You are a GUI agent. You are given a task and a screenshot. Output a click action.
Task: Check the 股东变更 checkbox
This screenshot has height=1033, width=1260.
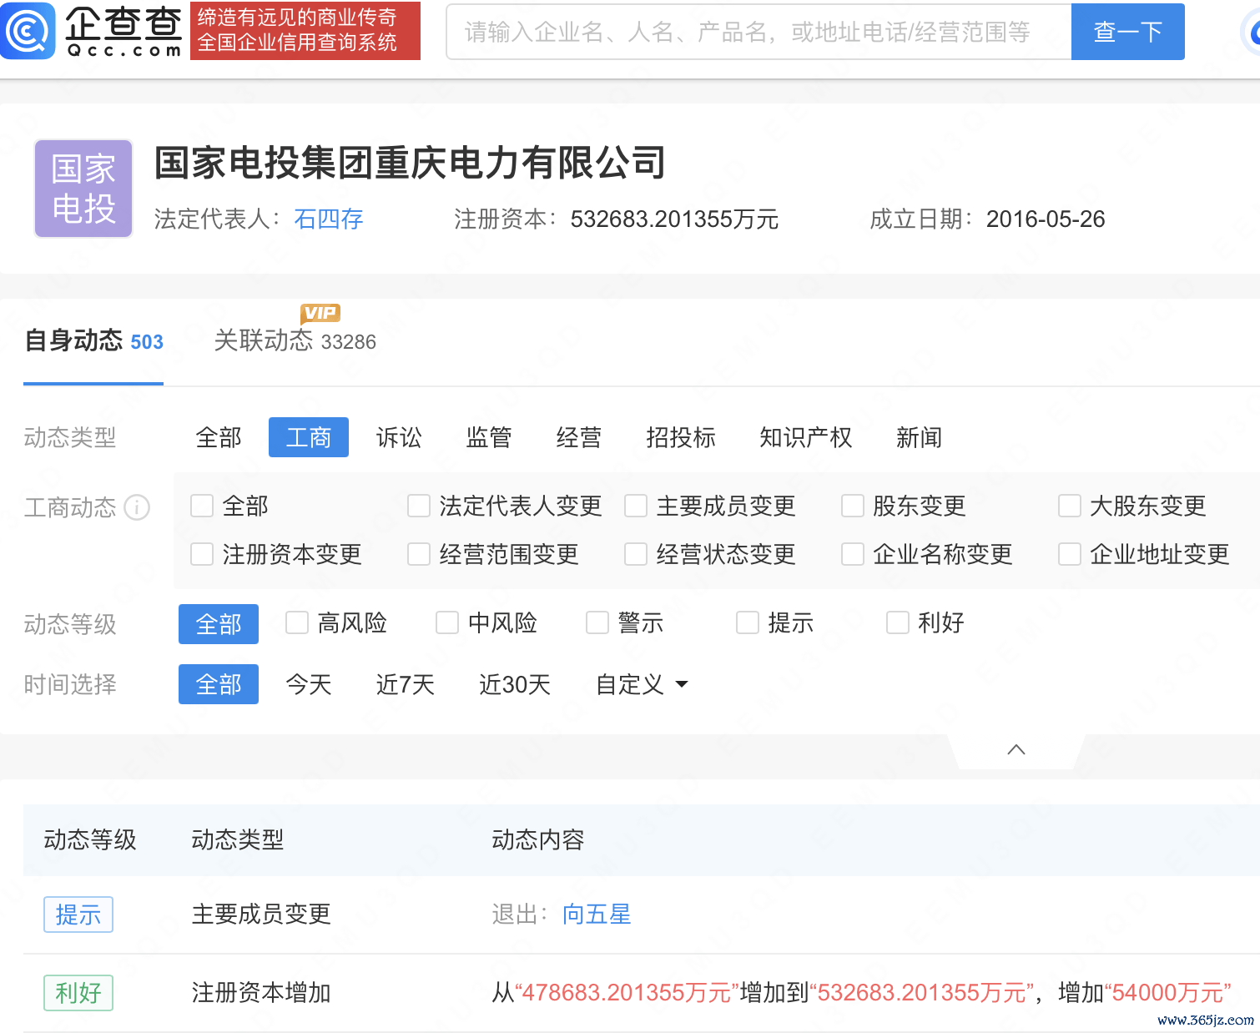tap(853, 506)
